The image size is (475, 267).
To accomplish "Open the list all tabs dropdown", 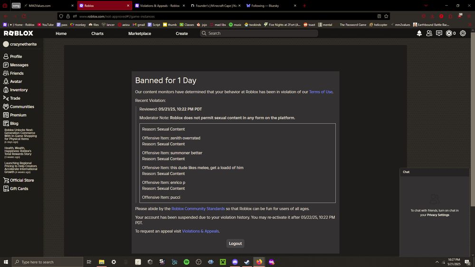I will [426, 5].
